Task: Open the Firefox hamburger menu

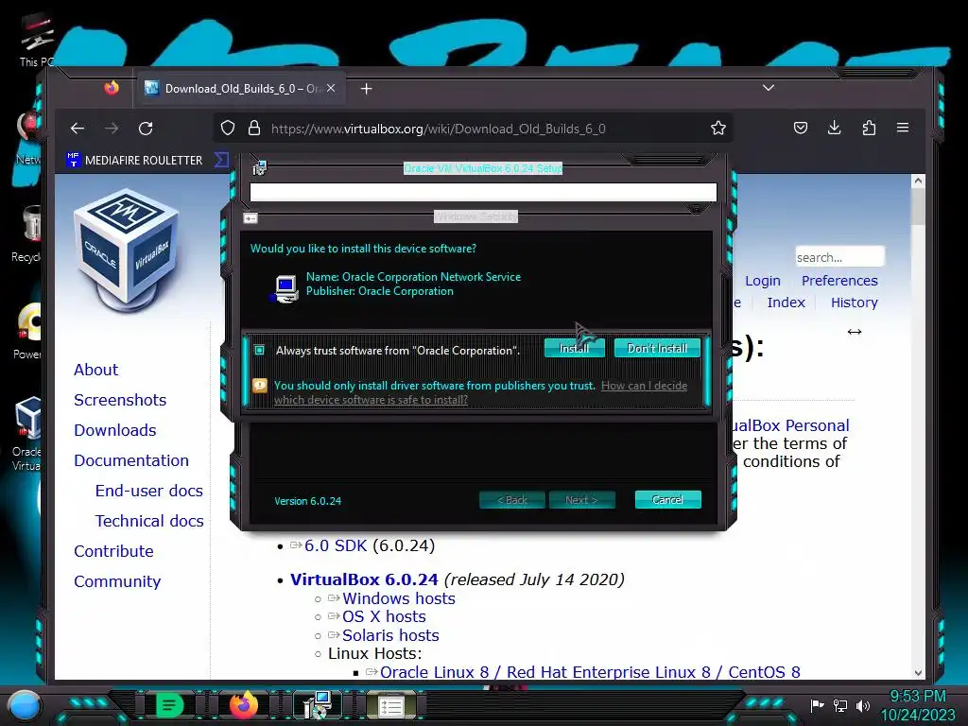Action: [x=903, y=128]
